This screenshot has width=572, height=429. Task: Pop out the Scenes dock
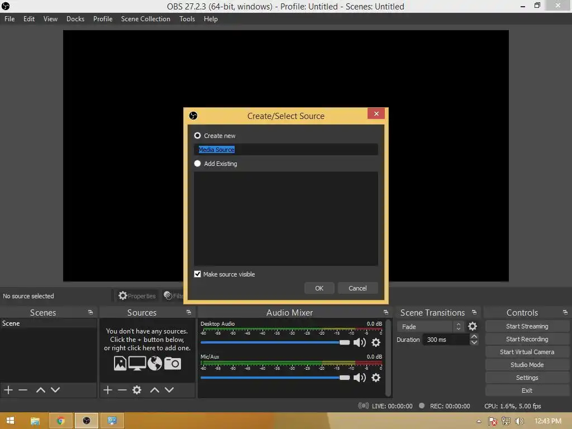tap(90, 313)
